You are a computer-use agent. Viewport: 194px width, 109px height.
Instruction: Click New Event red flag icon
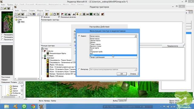coord(62,14)
